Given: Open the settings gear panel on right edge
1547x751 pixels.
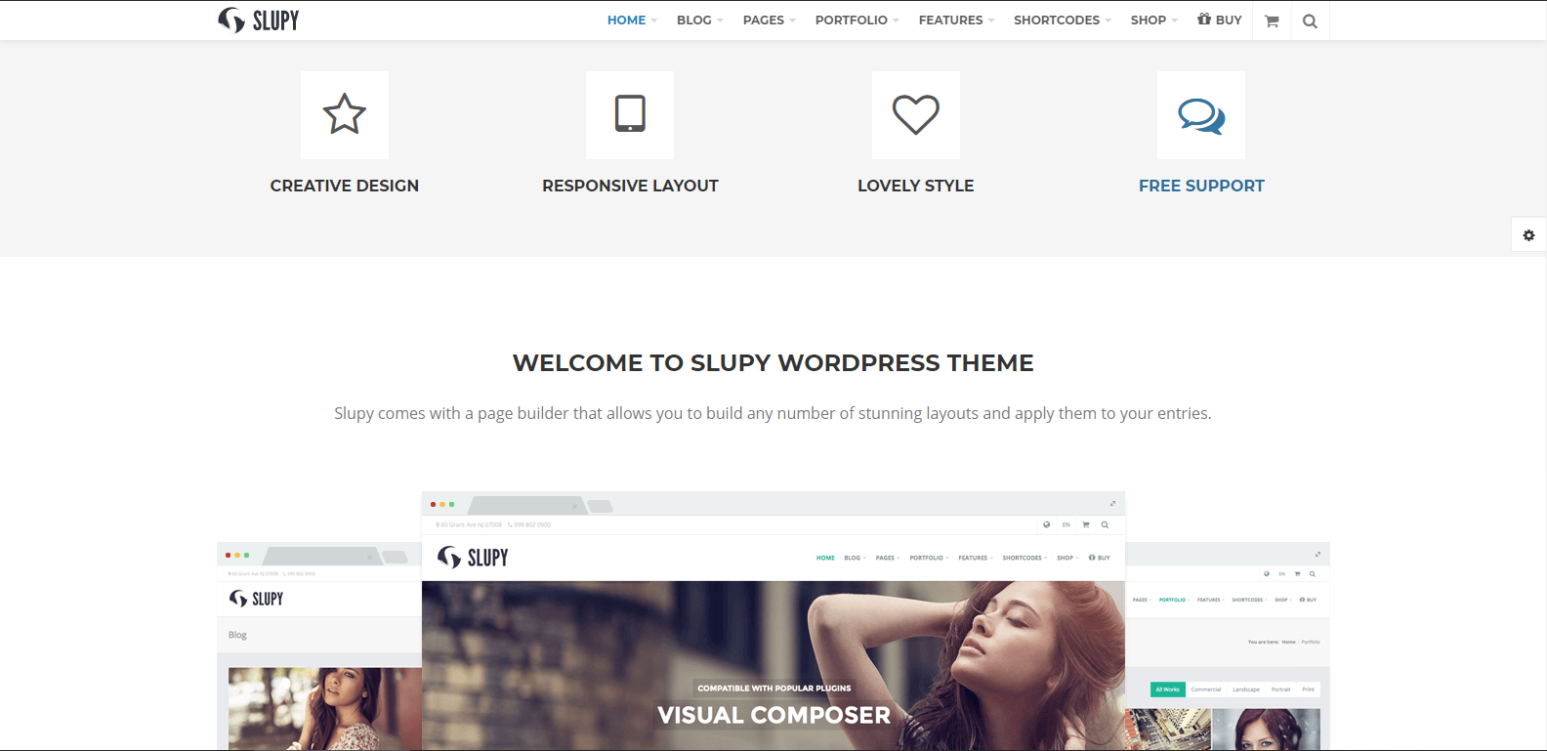Looking at the screenshot, I should coord(1528,235).
